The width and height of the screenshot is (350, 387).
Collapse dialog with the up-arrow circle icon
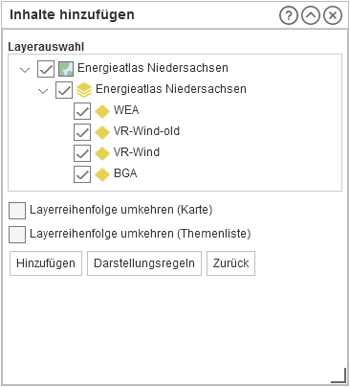311,15
